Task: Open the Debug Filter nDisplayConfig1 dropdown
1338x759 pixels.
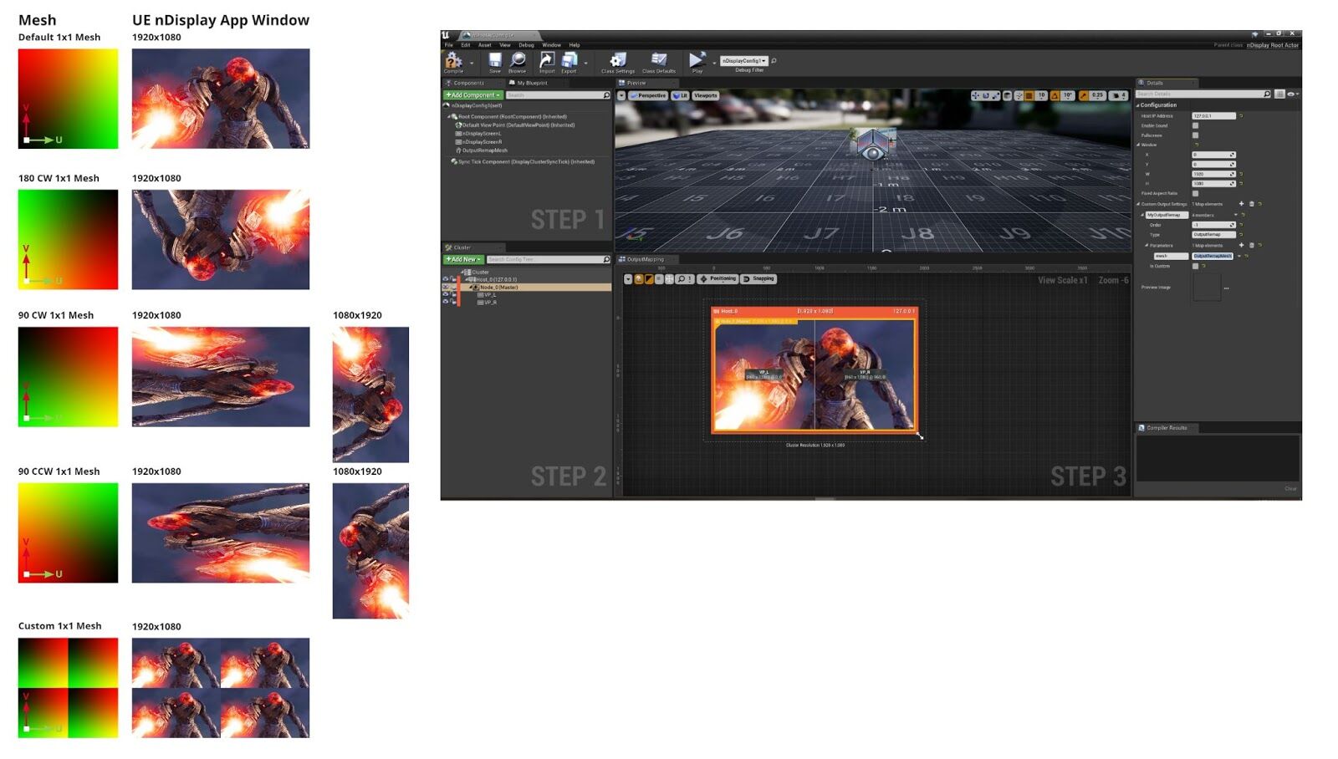Action: (x=743, y=61)
